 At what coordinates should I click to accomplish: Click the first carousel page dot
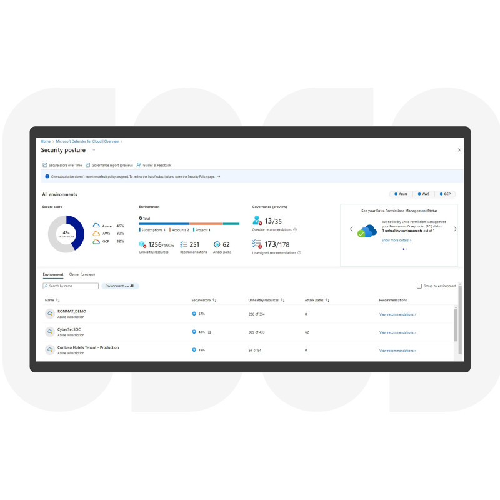pos(404,249)
